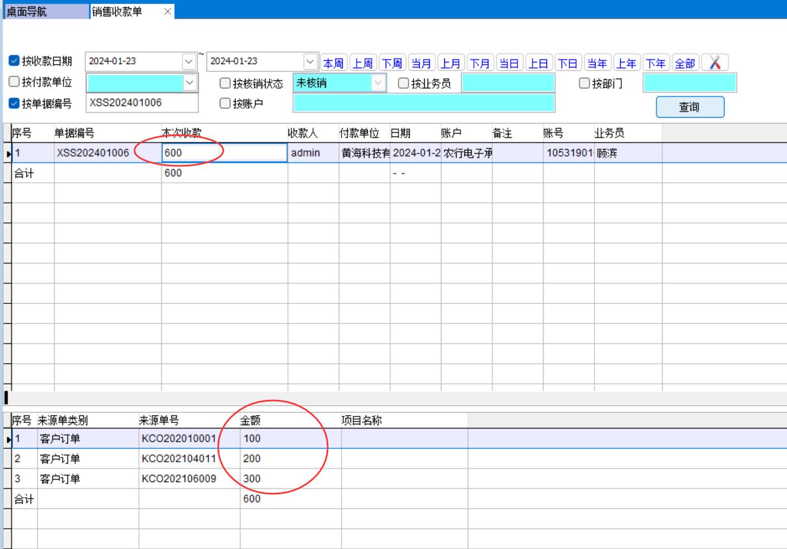Tick the 按业务员 checkbox
Viewport: 787px width, 549px height.
(404, 83)
